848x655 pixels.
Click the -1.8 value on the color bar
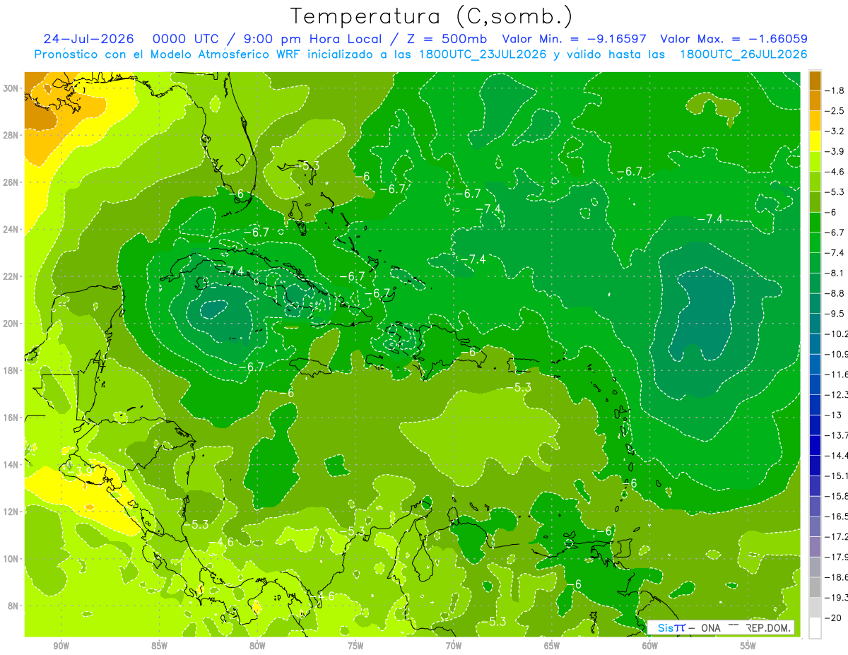point(836,90)
